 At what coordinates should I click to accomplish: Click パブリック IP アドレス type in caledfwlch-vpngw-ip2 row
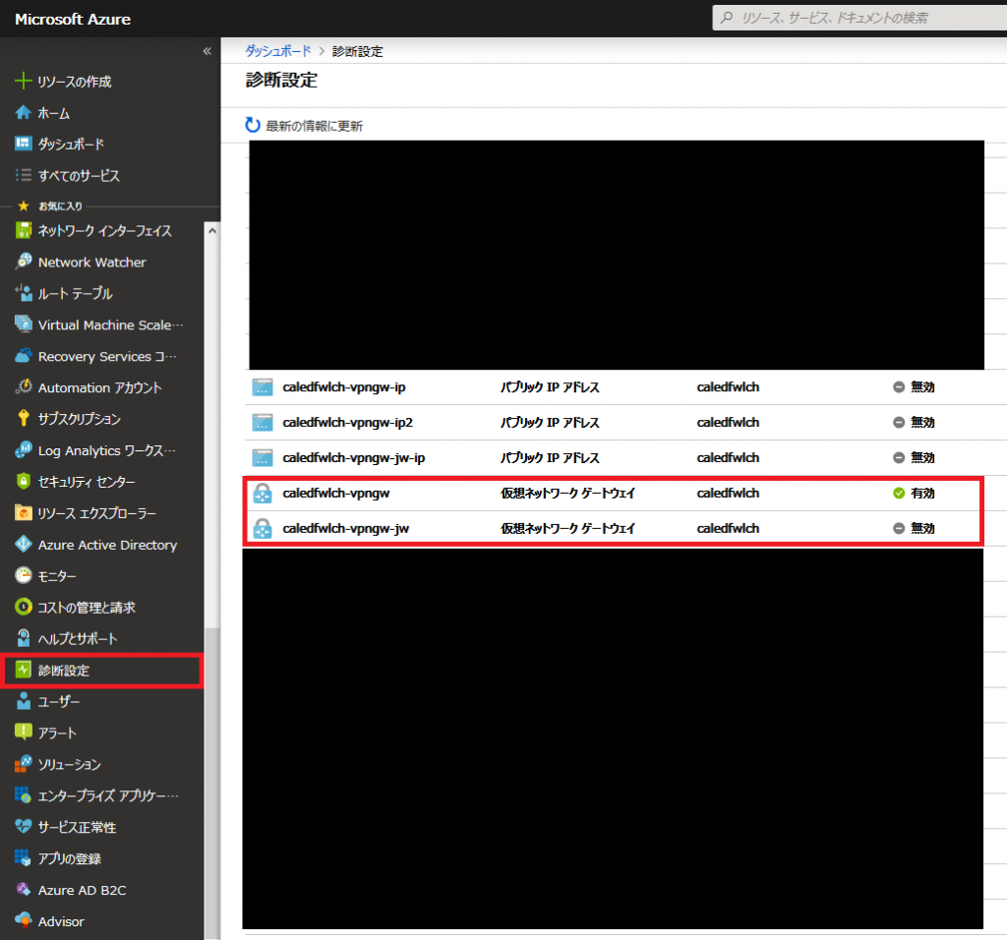click(550, 423)
